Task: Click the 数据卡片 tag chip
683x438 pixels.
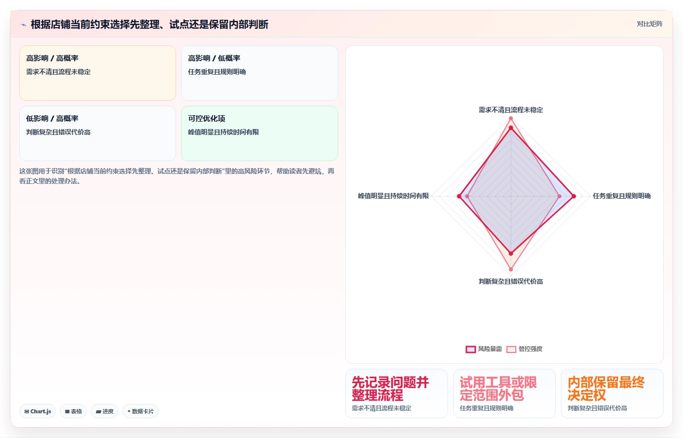Action: (x=140, y=411)
